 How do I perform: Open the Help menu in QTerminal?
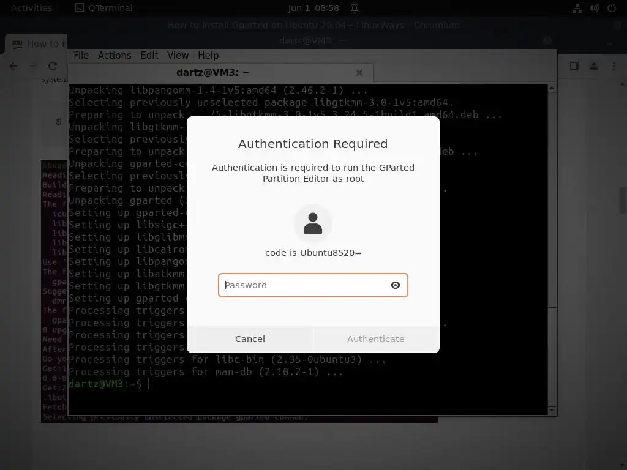[x=208, y=55]
